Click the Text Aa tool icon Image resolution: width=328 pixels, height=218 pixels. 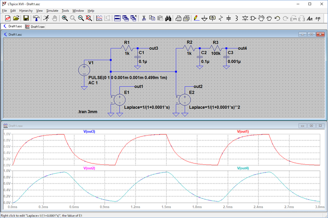click(x=310, y=18)
